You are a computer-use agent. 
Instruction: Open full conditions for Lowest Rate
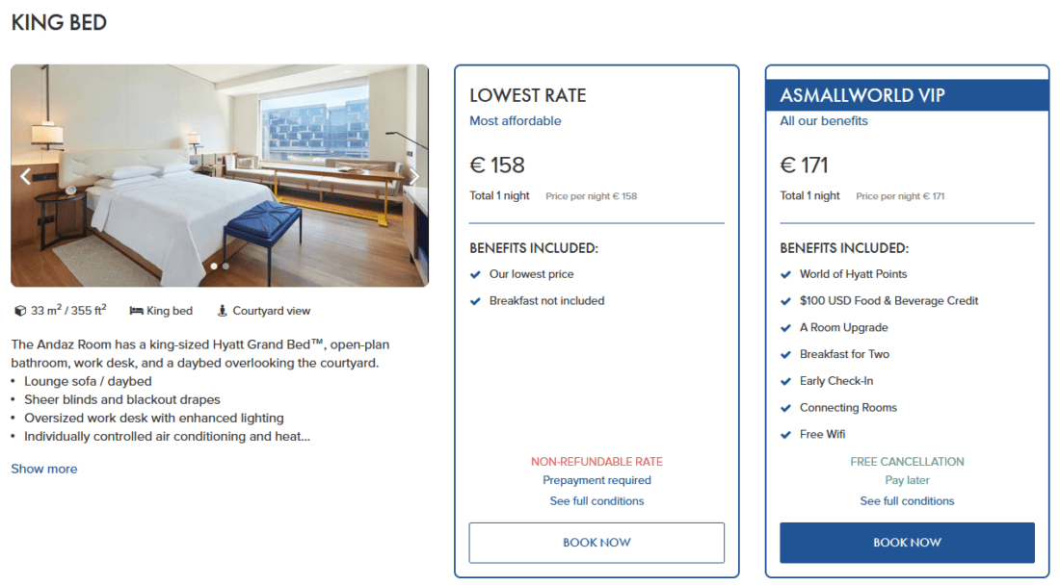[x=596, y=501]
